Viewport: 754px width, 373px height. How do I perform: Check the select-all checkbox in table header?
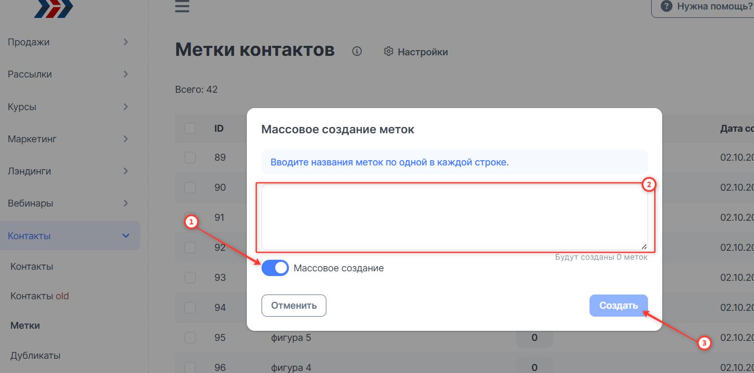tap(190, 128)
